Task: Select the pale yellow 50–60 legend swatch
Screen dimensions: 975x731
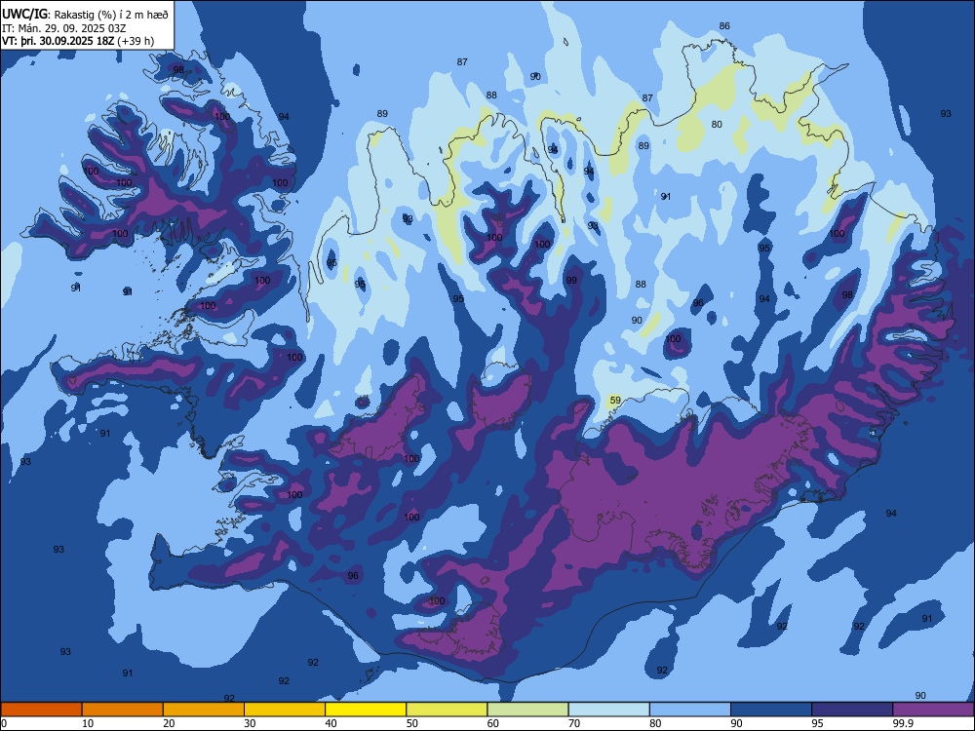Action: coord(447,710)
